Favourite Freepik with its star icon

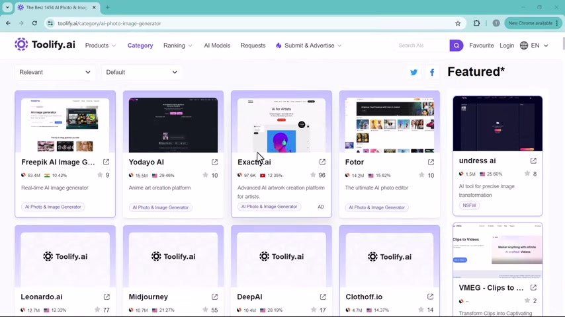click(x=100, y=175)
